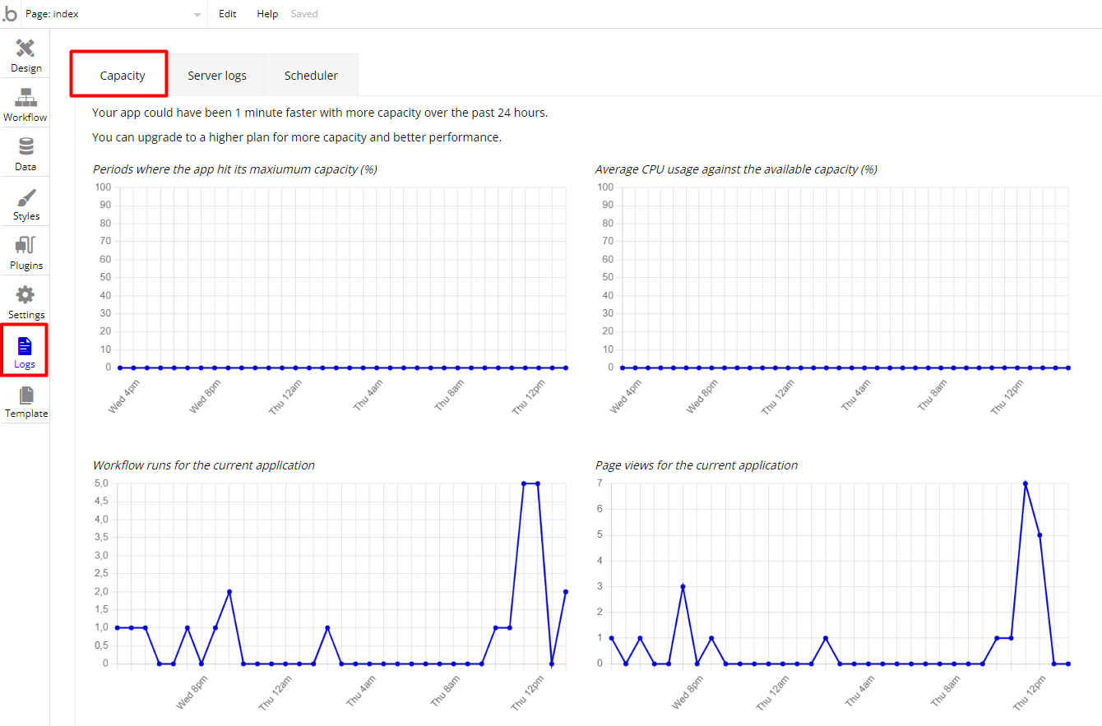Viewport: 1102px width, 726px height.
Task: Open the Edit menu
Action: tap(227, 14)
